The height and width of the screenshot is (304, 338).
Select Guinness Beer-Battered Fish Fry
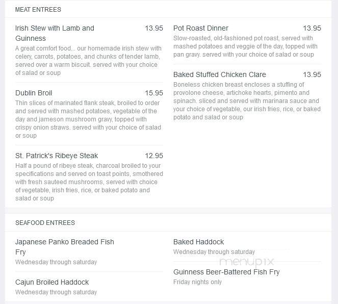click(226, 272)
